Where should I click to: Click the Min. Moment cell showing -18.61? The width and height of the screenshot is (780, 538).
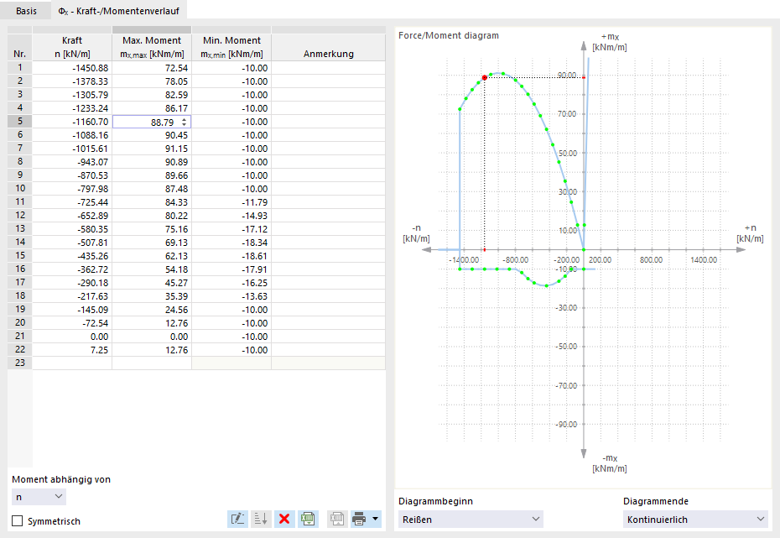point(231,256)
